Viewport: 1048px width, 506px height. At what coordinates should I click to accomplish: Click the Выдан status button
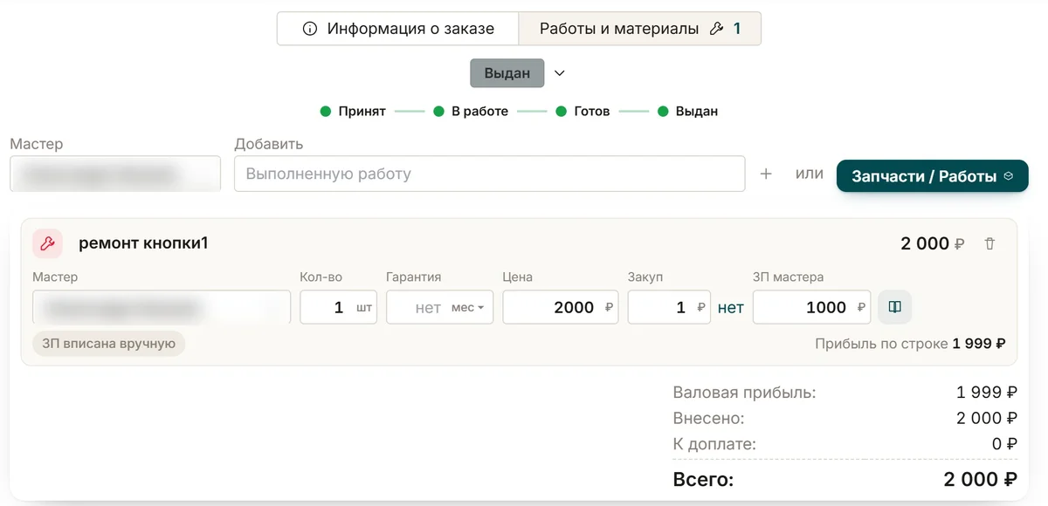point(507,73)
